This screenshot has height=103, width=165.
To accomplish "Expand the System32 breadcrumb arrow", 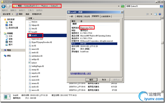I will click(x=59, y=6).
